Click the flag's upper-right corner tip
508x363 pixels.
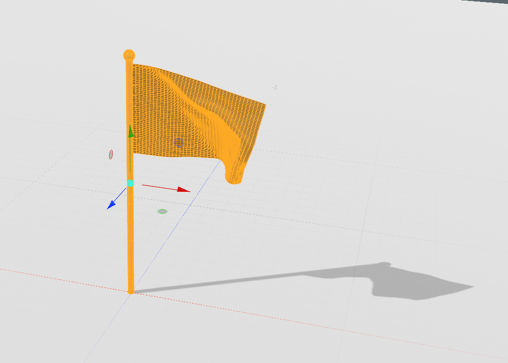tap(264, 105)
